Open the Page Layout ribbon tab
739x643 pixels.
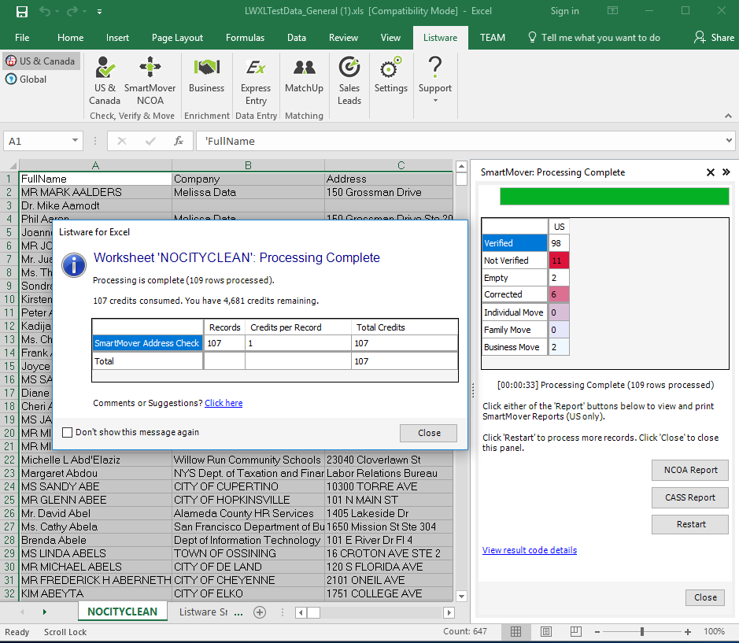pyautogui.click(x=177, y=38)
